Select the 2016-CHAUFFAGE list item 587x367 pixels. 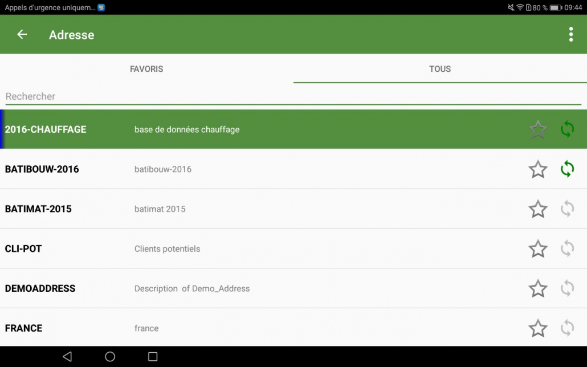point(293,129)
